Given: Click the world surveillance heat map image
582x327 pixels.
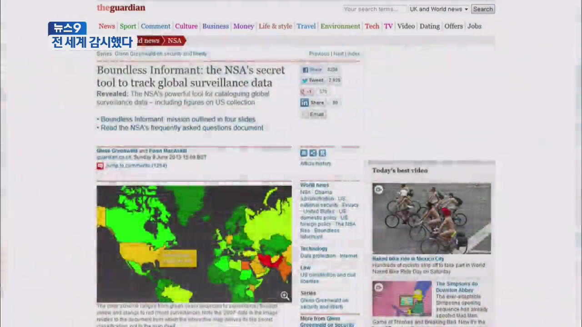Looking at the screenshot, I should coord(194,244).
